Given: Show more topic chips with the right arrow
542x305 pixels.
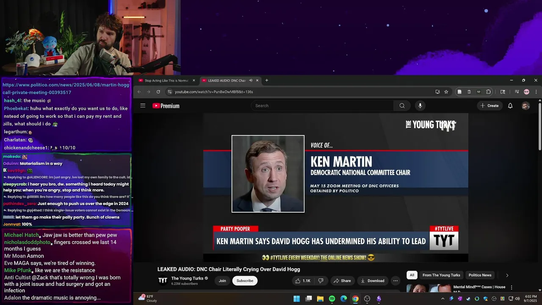Looking at the screenshot, I should (x=507, y=275).
